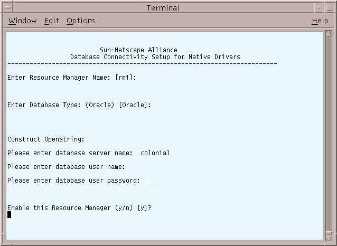This screenshot has height=246, width=337.
Task: Click the window menu button in title bar
Action: (x=8, y=8)
